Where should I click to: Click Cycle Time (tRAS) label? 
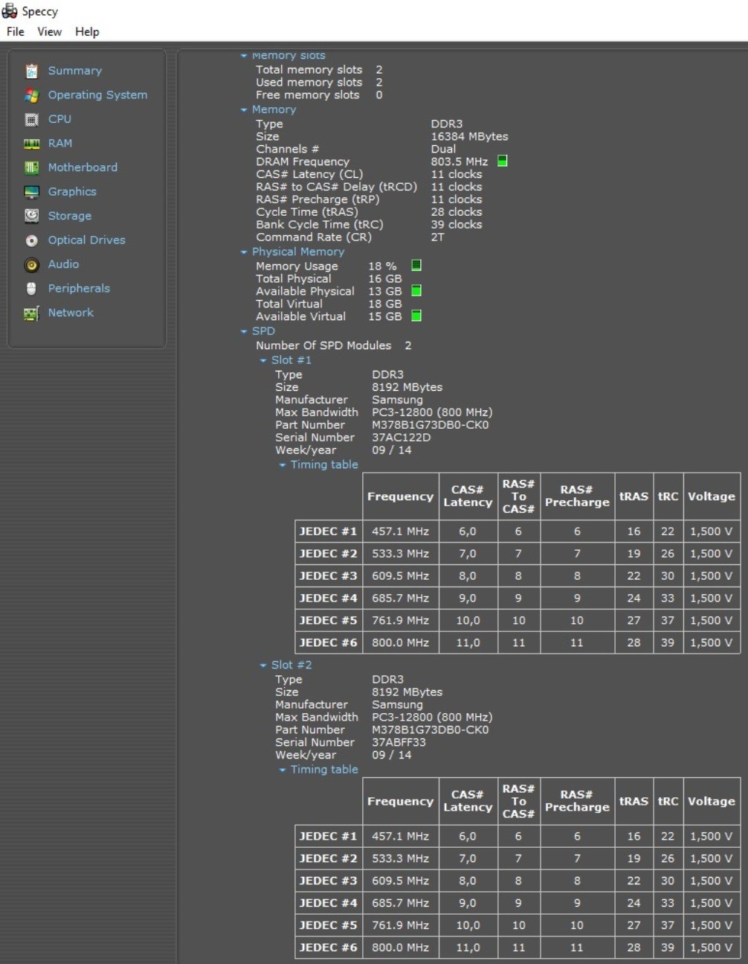[x=306, y=211]
